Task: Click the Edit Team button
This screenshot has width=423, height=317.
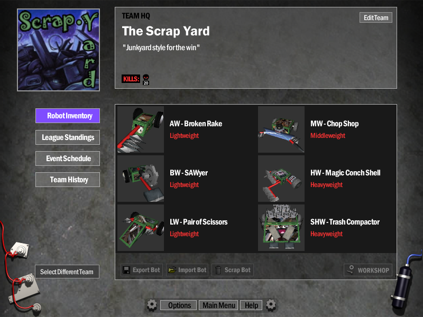Action: click(x=376, y=18)
